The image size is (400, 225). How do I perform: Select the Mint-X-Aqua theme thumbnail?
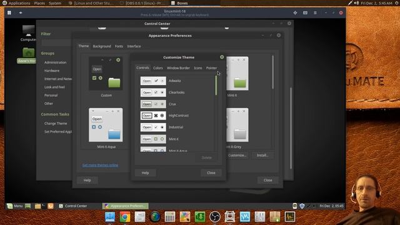pyautogui.click(x=106, y=128)
